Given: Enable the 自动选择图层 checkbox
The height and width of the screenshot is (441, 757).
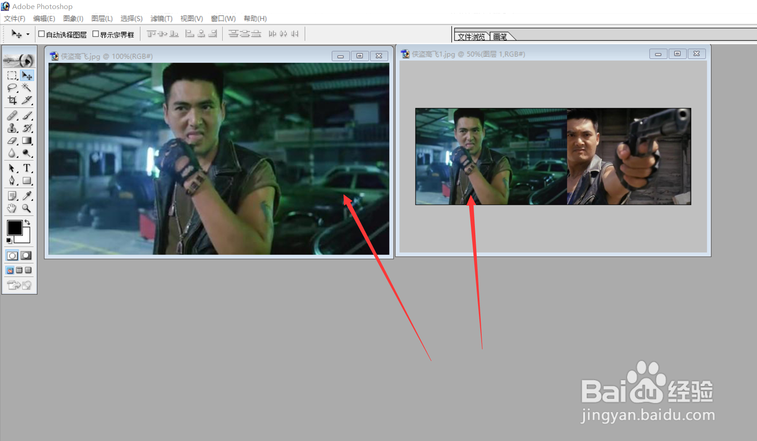Looking at the screenshot, I should point(42,34).
